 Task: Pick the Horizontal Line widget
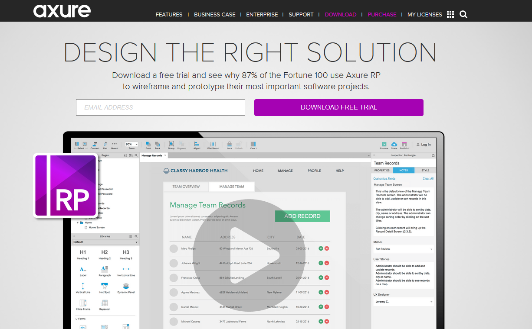(x=126, y=271)
